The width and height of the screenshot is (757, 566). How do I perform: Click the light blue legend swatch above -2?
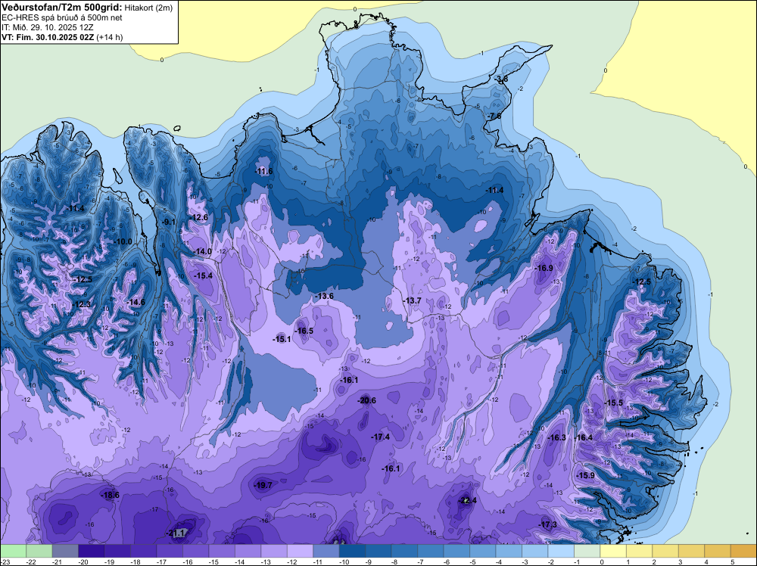(560, 551)
